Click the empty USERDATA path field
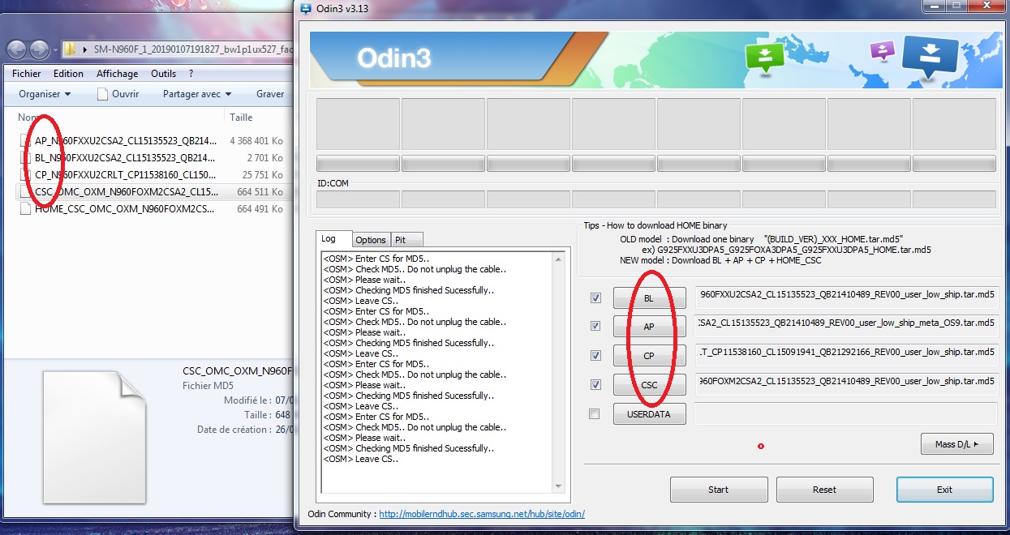Viewport: 1010px width, 535px height. 845,413
